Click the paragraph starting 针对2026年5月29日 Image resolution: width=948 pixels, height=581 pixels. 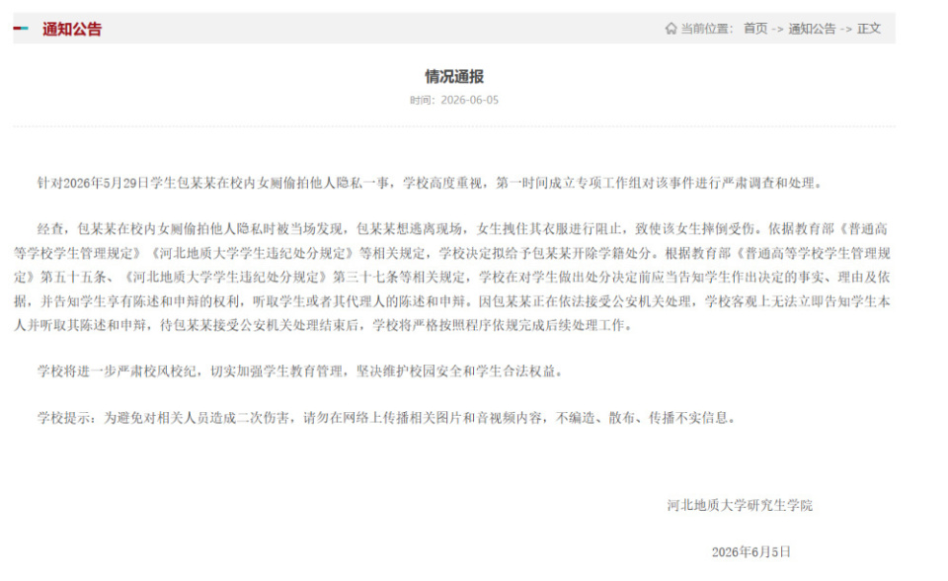(430, 183)
